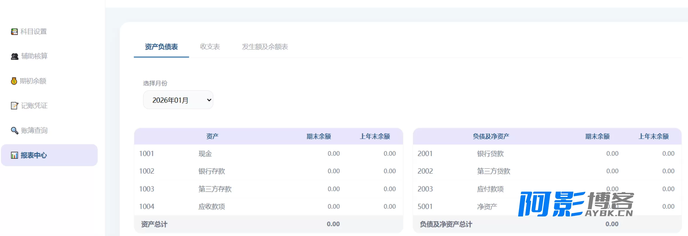The image size is (688, 236).
Task: Click the 辅助核算 people icon
Action: pyautogui.click(x=15, y=56)
